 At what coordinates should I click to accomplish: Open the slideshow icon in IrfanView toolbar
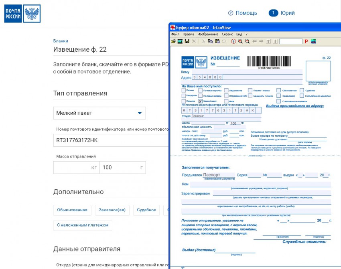point(180,41)
